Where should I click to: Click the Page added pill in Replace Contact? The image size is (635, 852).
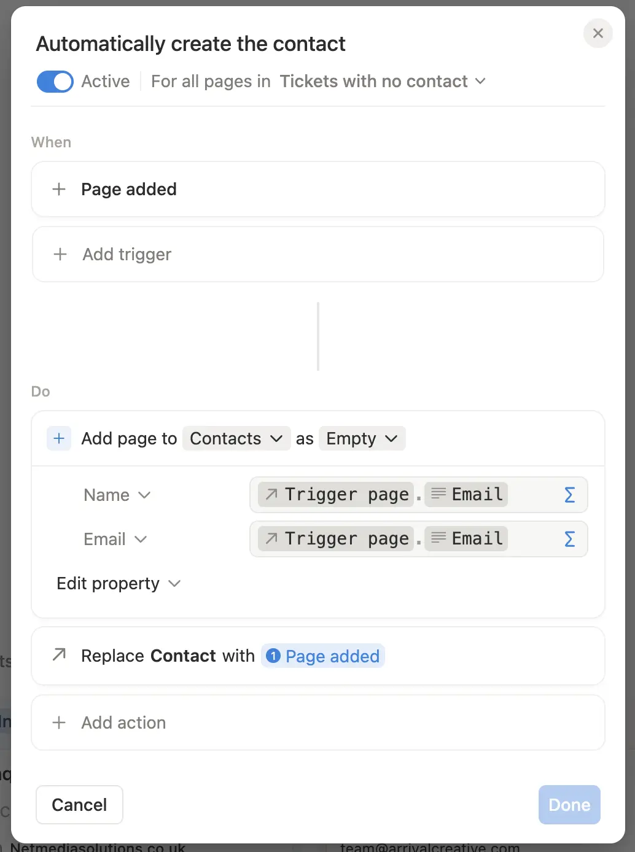pos(322,656)
